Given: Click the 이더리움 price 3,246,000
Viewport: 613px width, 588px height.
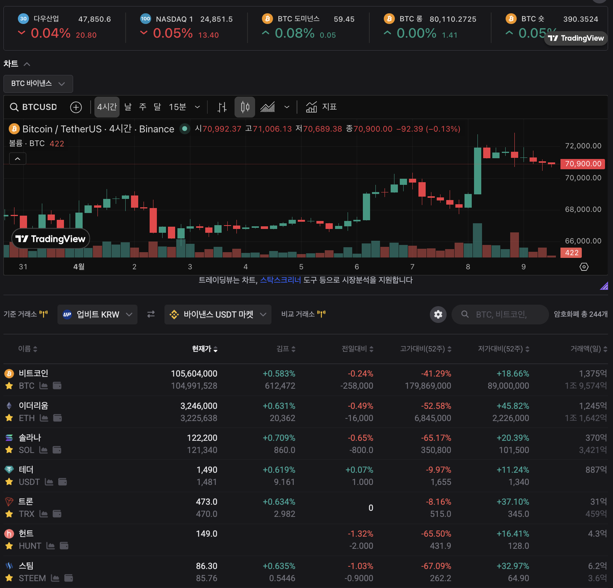Looking at the screenshot, I should pos(199,406).
